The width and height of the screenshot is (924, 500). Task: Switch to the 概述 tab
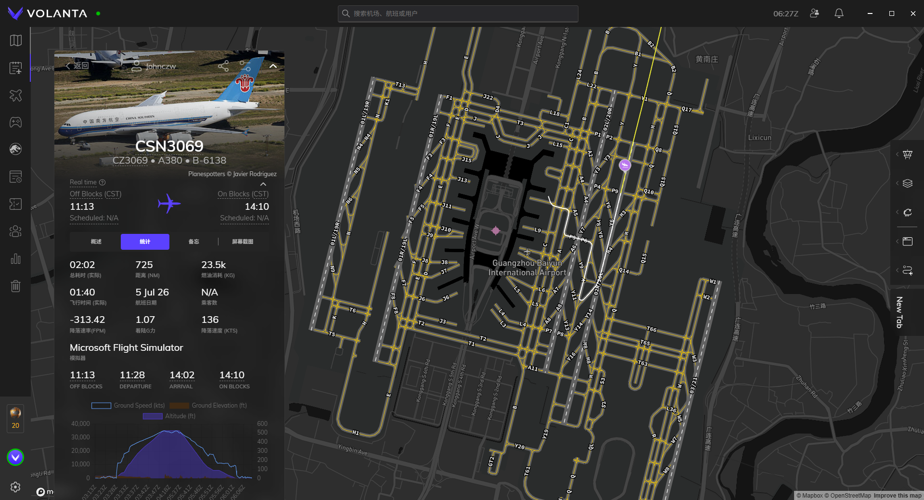click(96, 242)
